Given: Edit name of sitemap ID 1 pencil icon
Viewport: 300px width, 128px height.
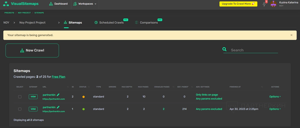Looking at the screenshot, I should pyautogui.click(x=58, y=107).
